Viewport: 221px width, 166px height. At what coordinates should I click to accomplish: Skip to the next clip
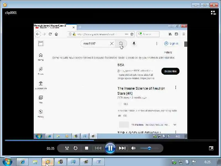pos(122,148)
